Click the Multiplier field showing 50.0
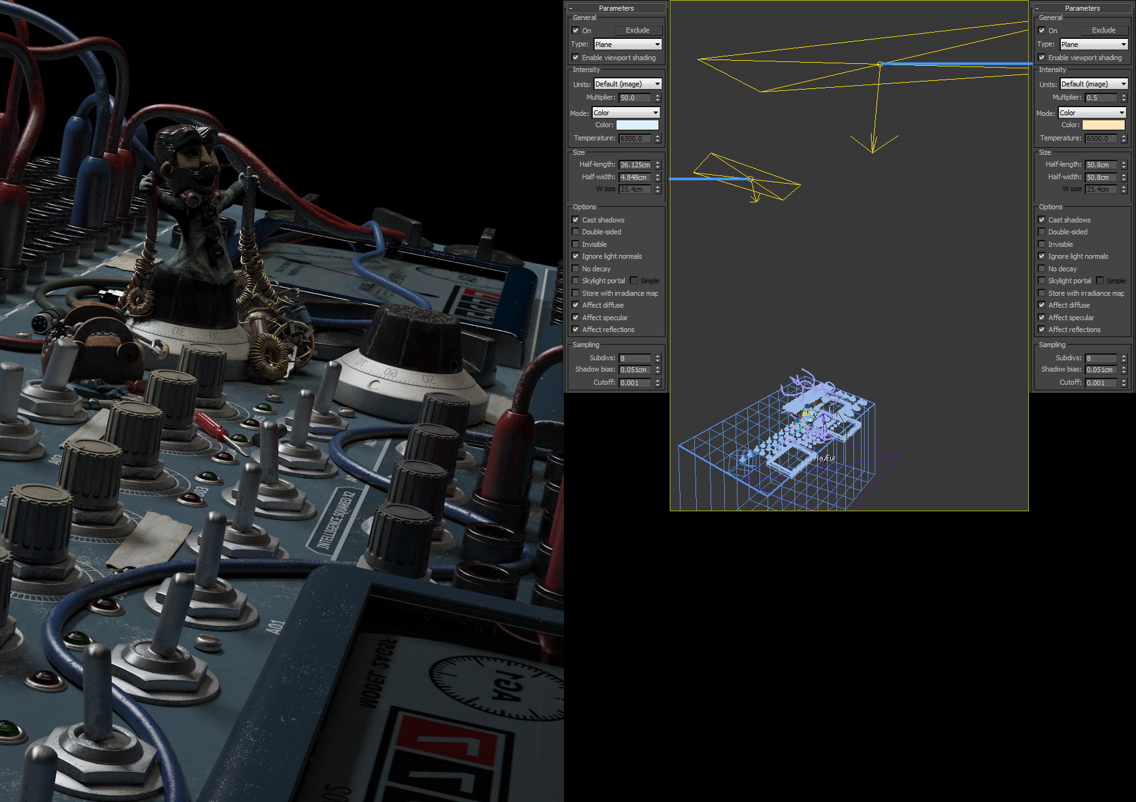 pos(635,98)
